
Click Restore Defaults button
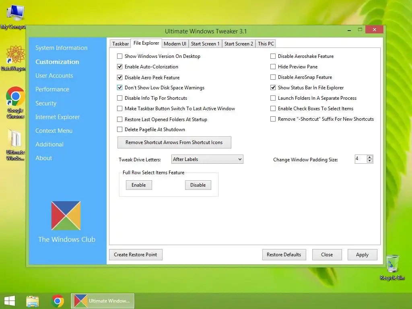point(284,255)
